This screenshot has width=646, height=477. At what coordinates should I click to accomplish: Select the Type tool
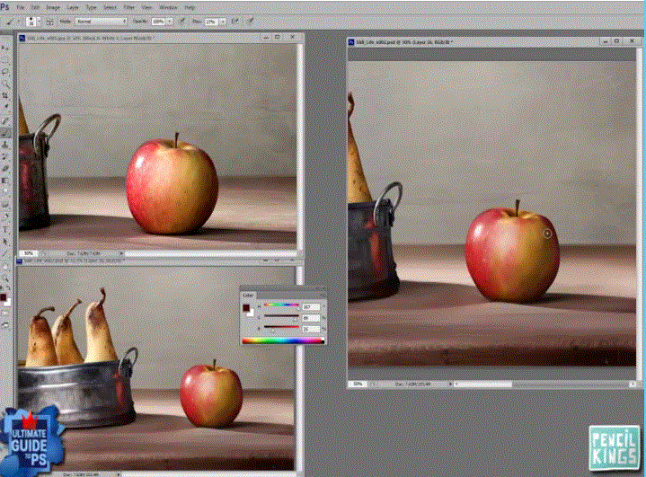[5, 229]
